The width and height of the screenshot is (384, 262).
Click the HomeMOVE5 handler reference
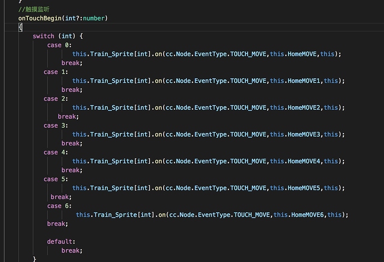coord(304,188)
